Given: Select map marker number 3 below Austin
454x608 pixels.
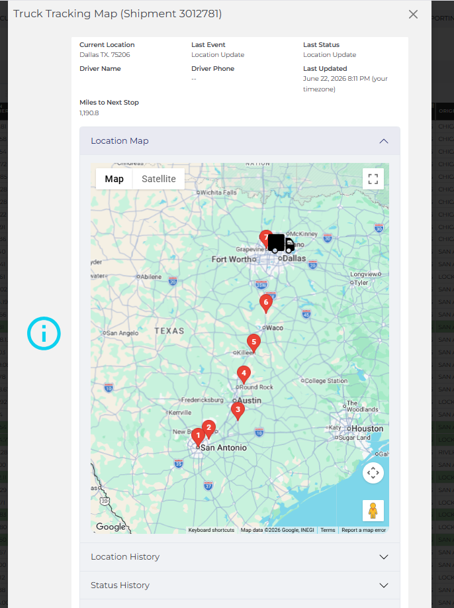Looking at the screenshot, I should click(x=238, y=411).
